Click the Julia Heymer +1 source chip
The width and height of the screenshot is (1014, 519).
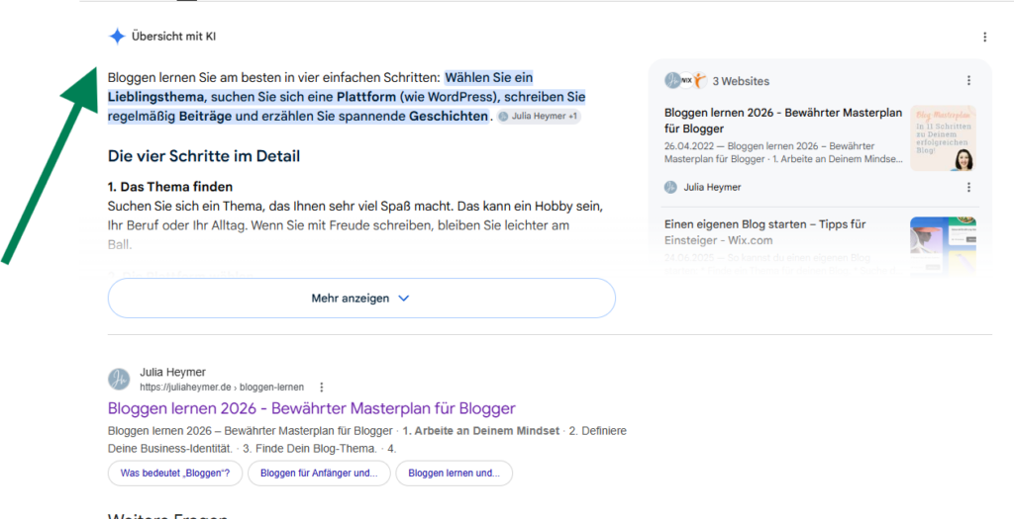click(539, 117)
